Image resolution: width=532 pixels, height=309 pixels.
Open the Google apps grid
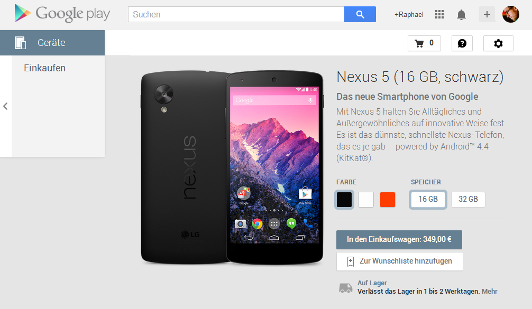coord(439,14)
